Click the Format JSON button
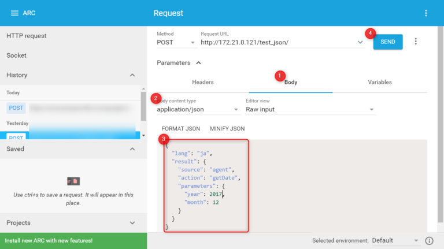444x249 pixels. pyautogui.click(x=180, y=128)
